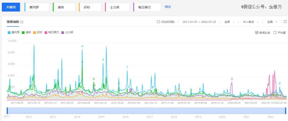The image size is (288, 121).
Task: Click the left handle of timeline range slider
Action: (7, 111)
